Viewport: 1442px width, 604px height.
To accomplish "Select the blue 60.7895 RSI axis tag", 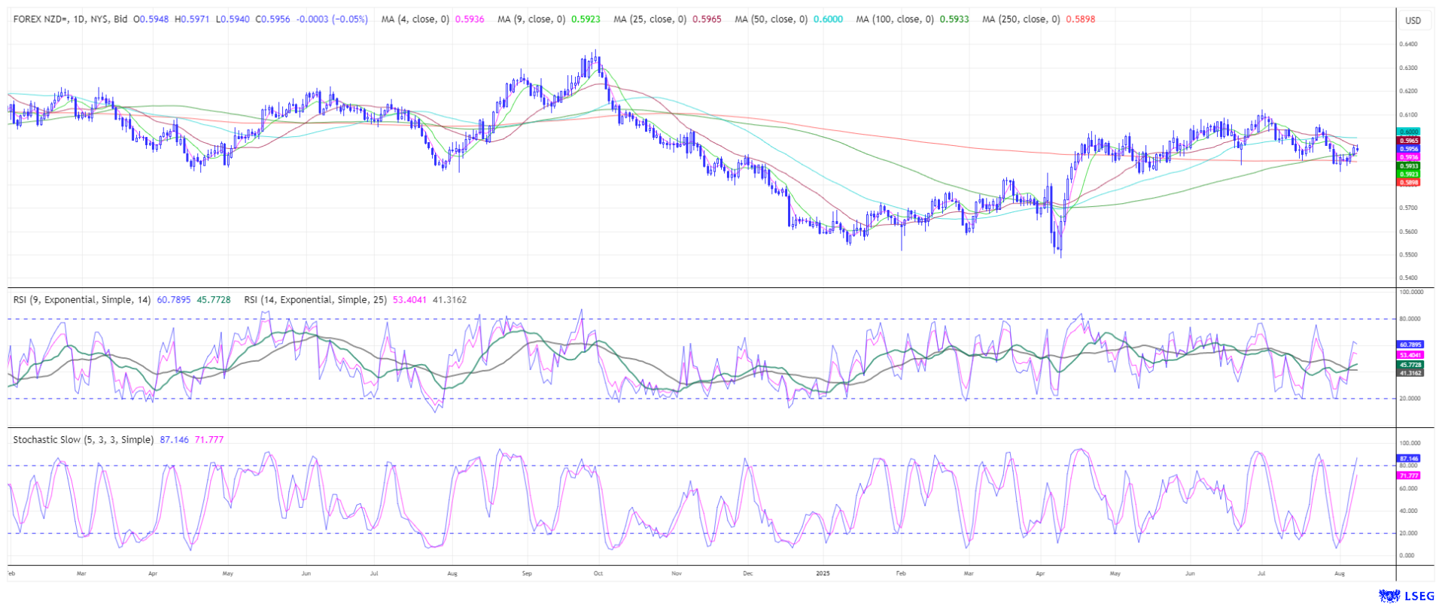I will pos(1410,344).
